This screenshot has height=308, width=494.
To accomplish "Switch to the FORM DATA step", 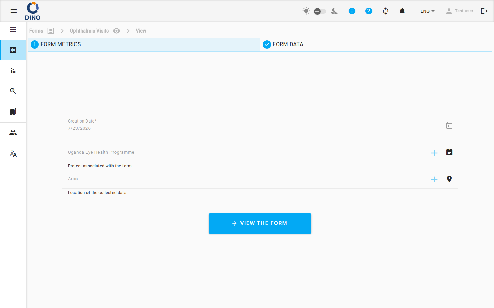I will point(376,44).
